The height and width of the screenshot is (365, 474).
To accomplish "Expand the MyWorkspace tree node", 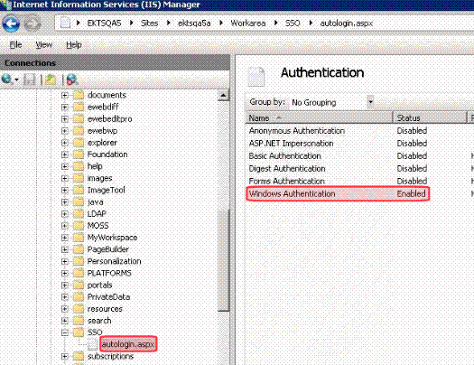I will [64, 238].
